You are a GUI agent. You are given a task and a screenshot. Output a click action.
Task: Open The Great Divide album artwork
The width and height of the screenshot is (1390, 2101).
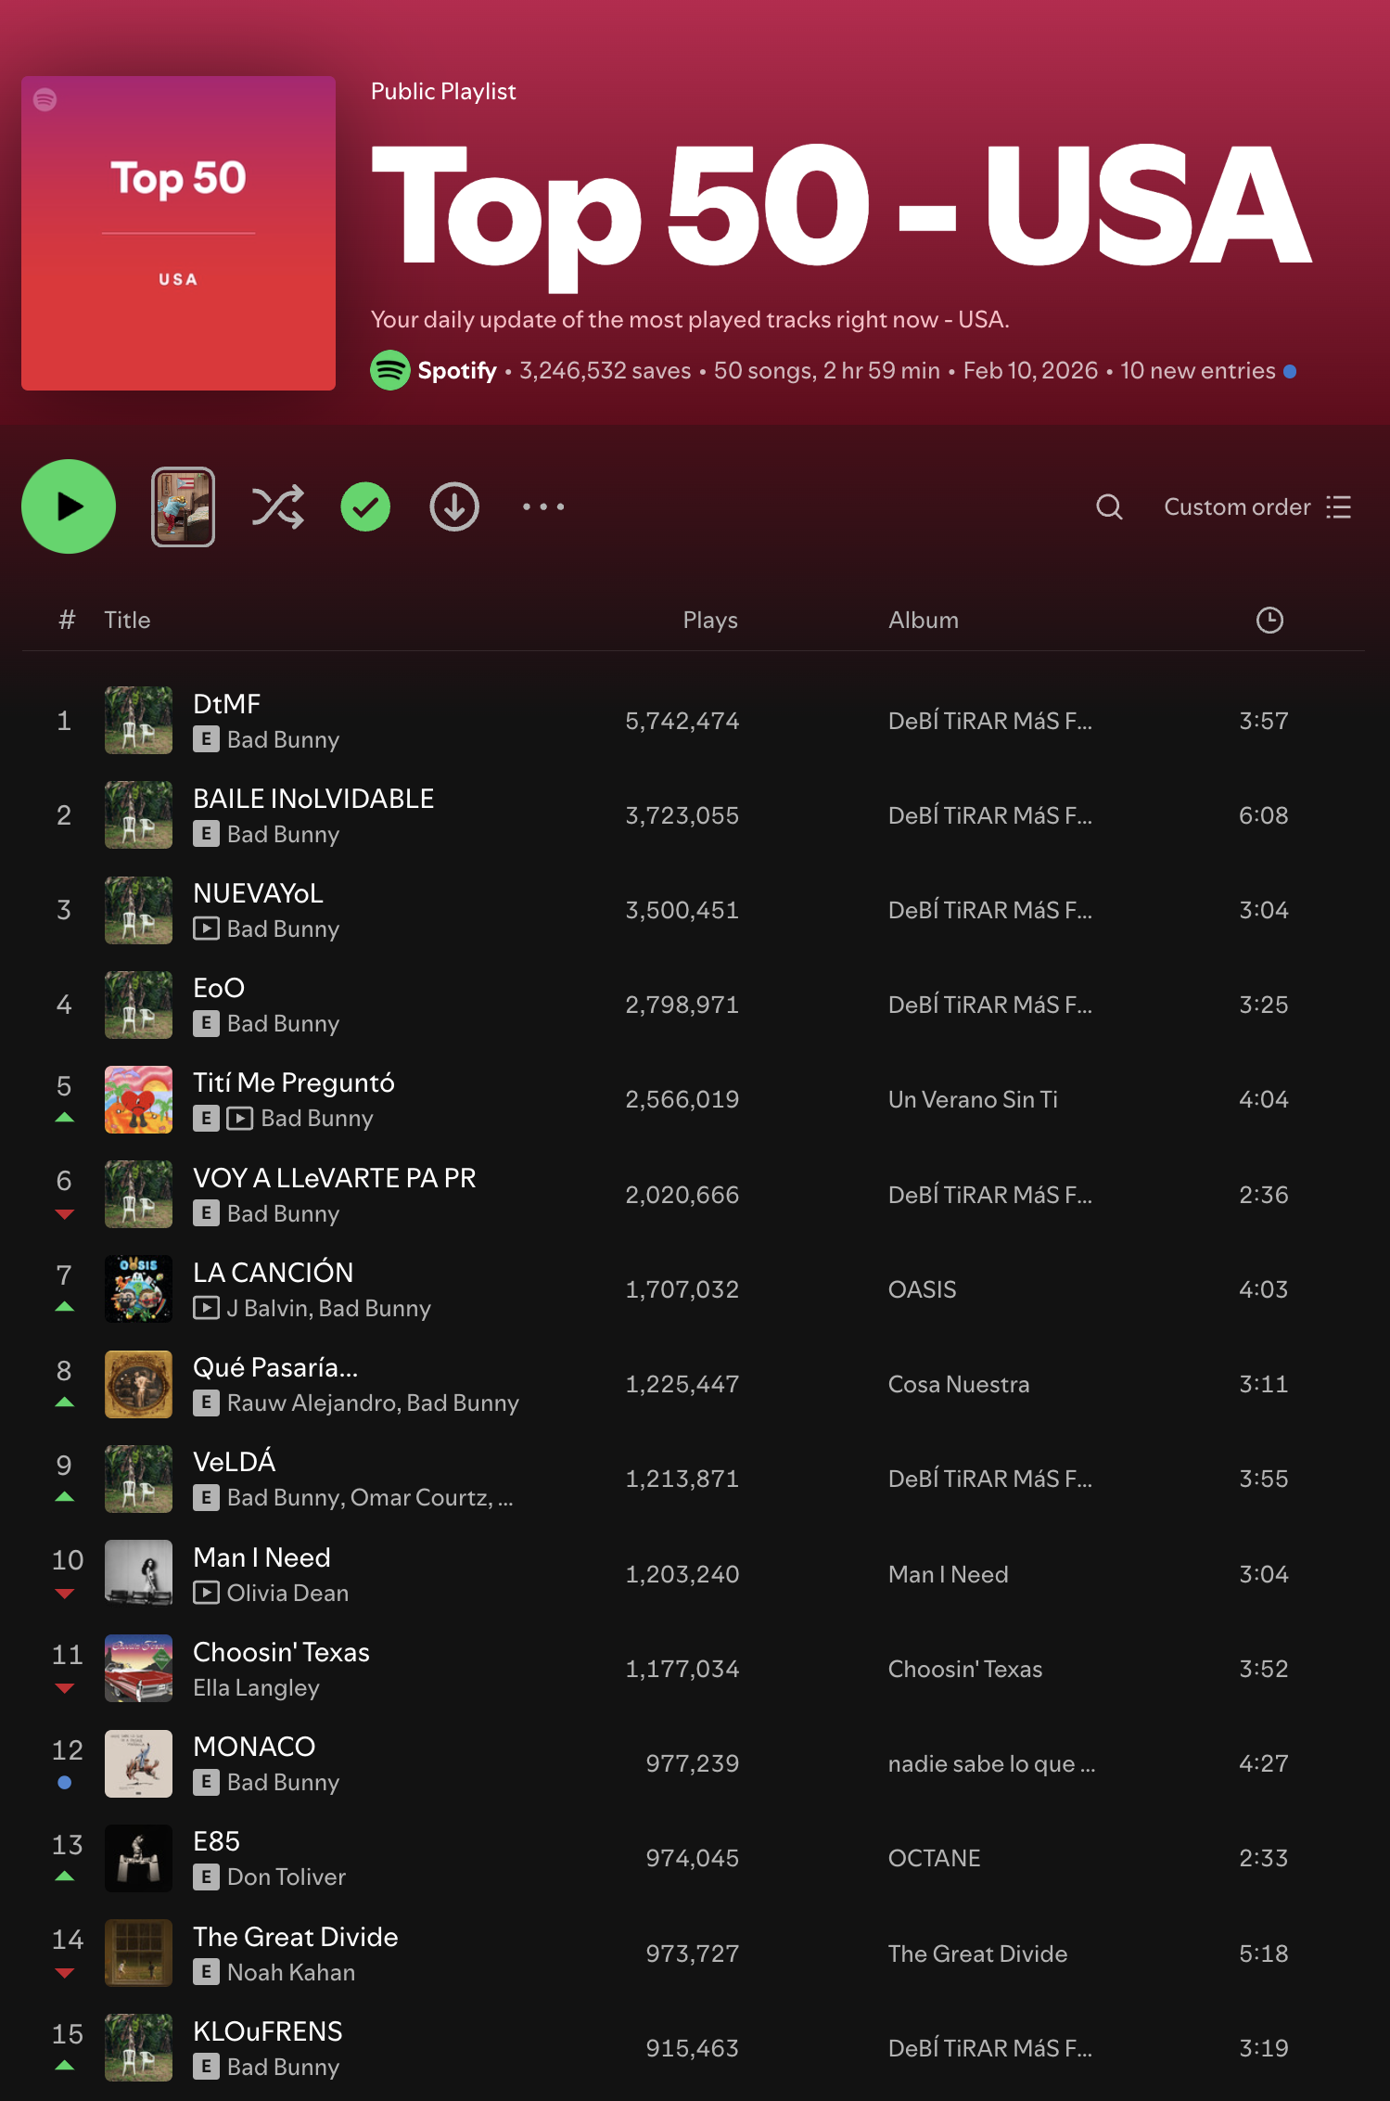pyautogui.click(x=138, y=1953)
